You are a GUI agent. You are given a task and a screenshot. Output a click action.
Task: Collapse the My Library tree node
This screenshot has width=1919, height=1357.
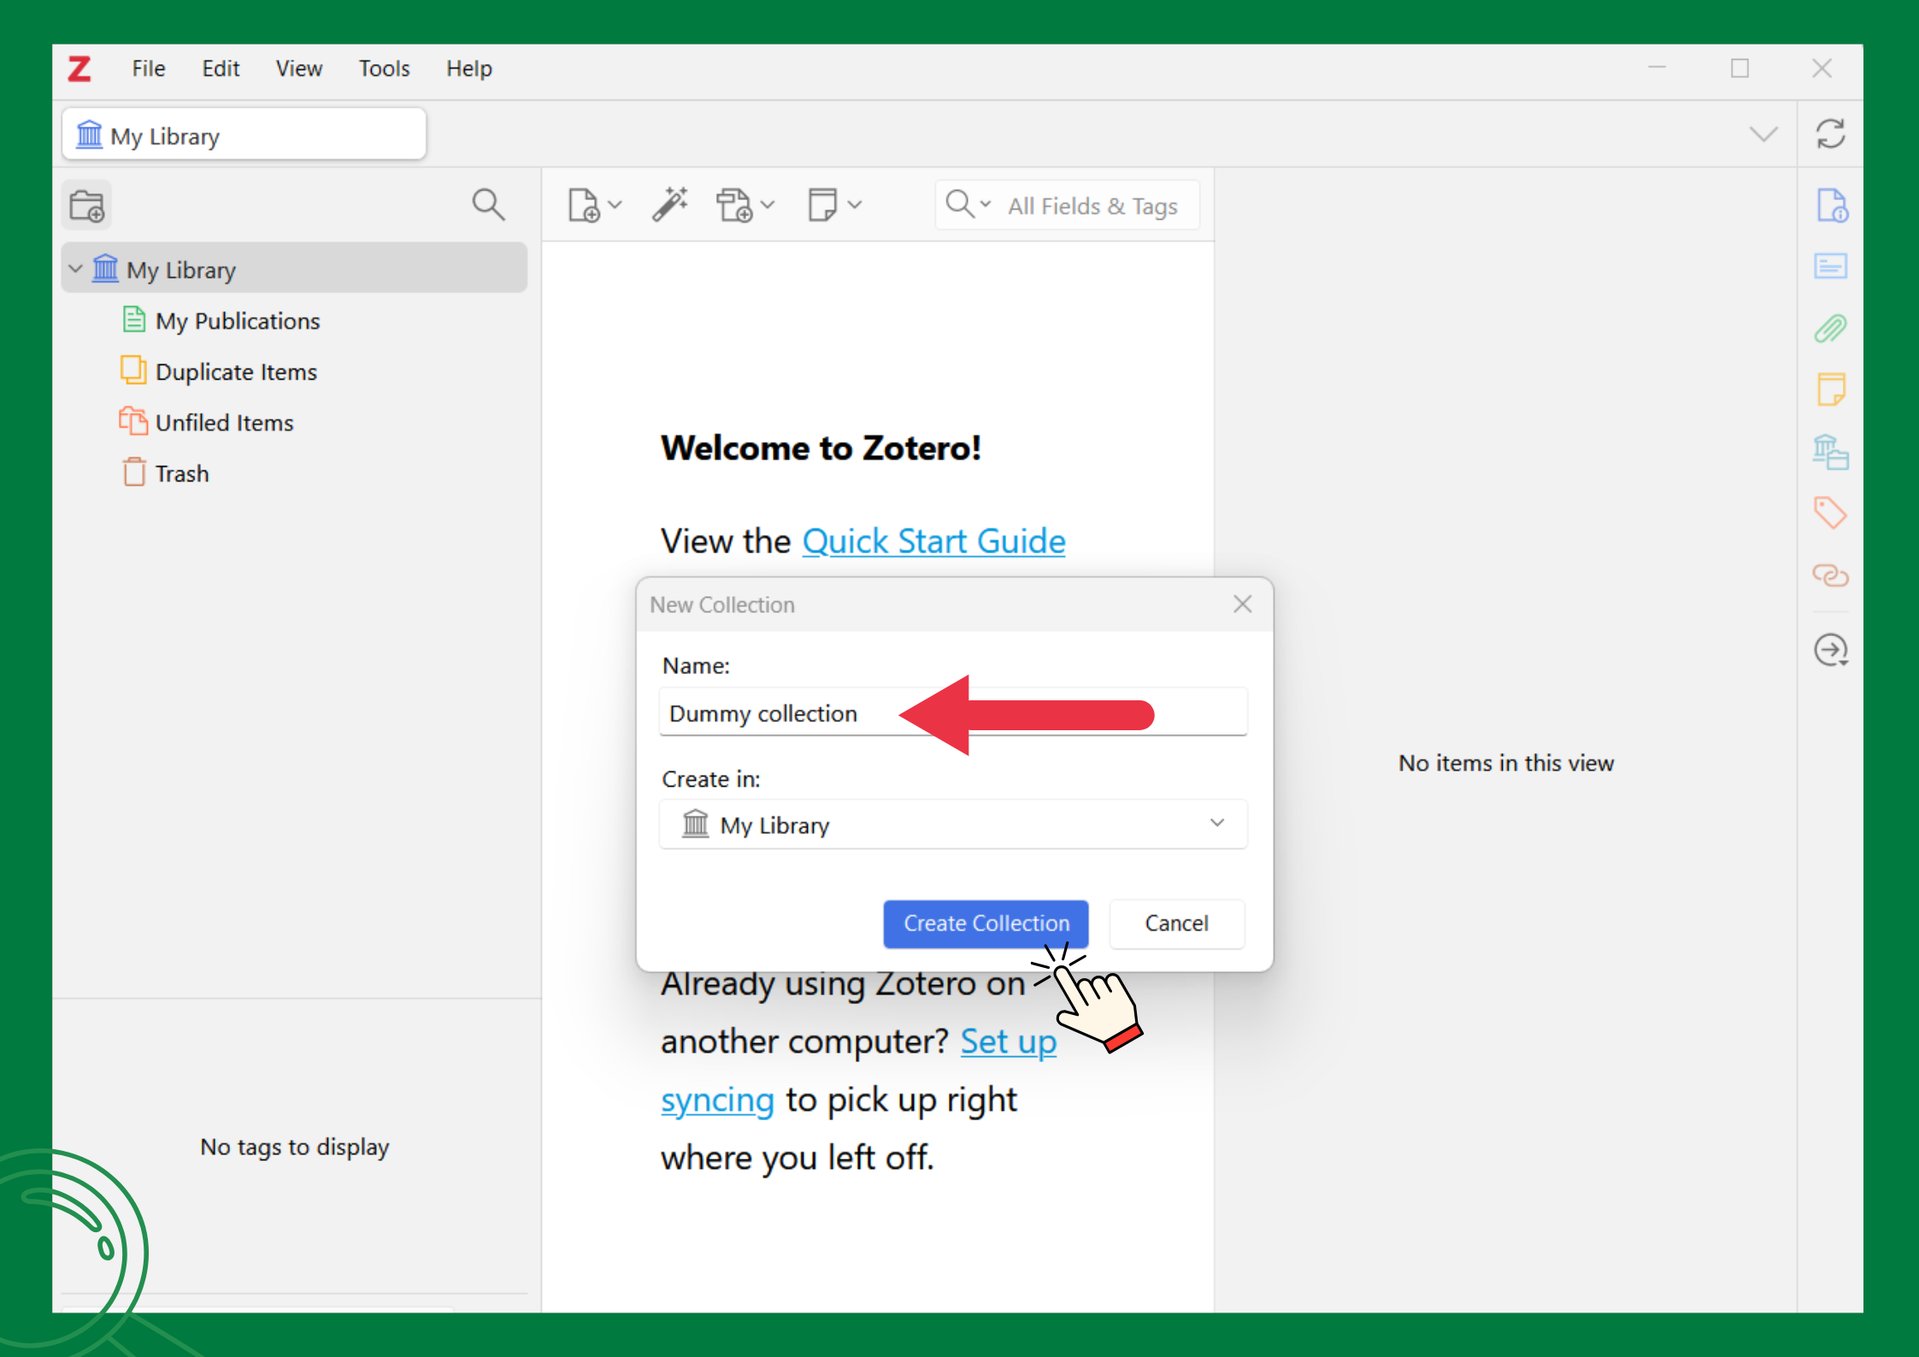click(x=75, y=269)
